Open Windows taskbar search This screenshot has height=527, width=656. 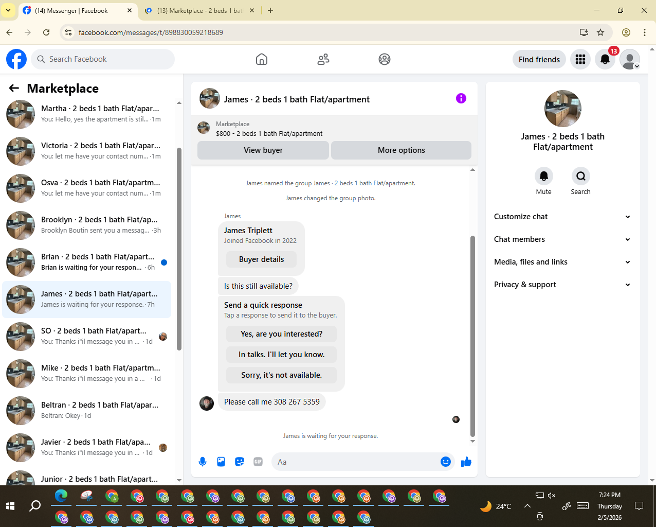pyautogui.click(x=35, y=506)
